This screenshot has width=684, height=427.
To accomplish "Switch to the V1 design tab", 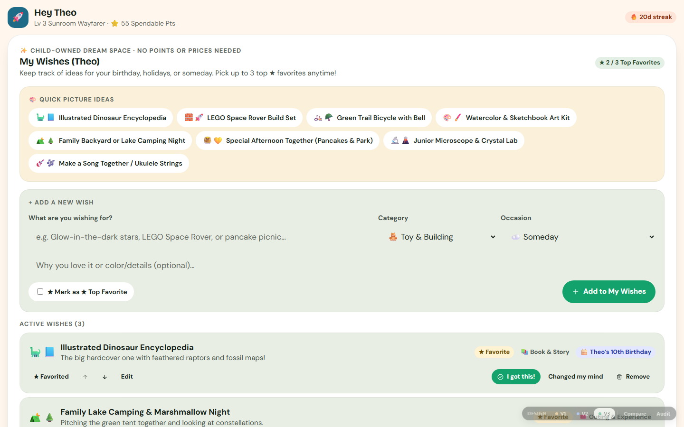I will [x=560, y=414].
